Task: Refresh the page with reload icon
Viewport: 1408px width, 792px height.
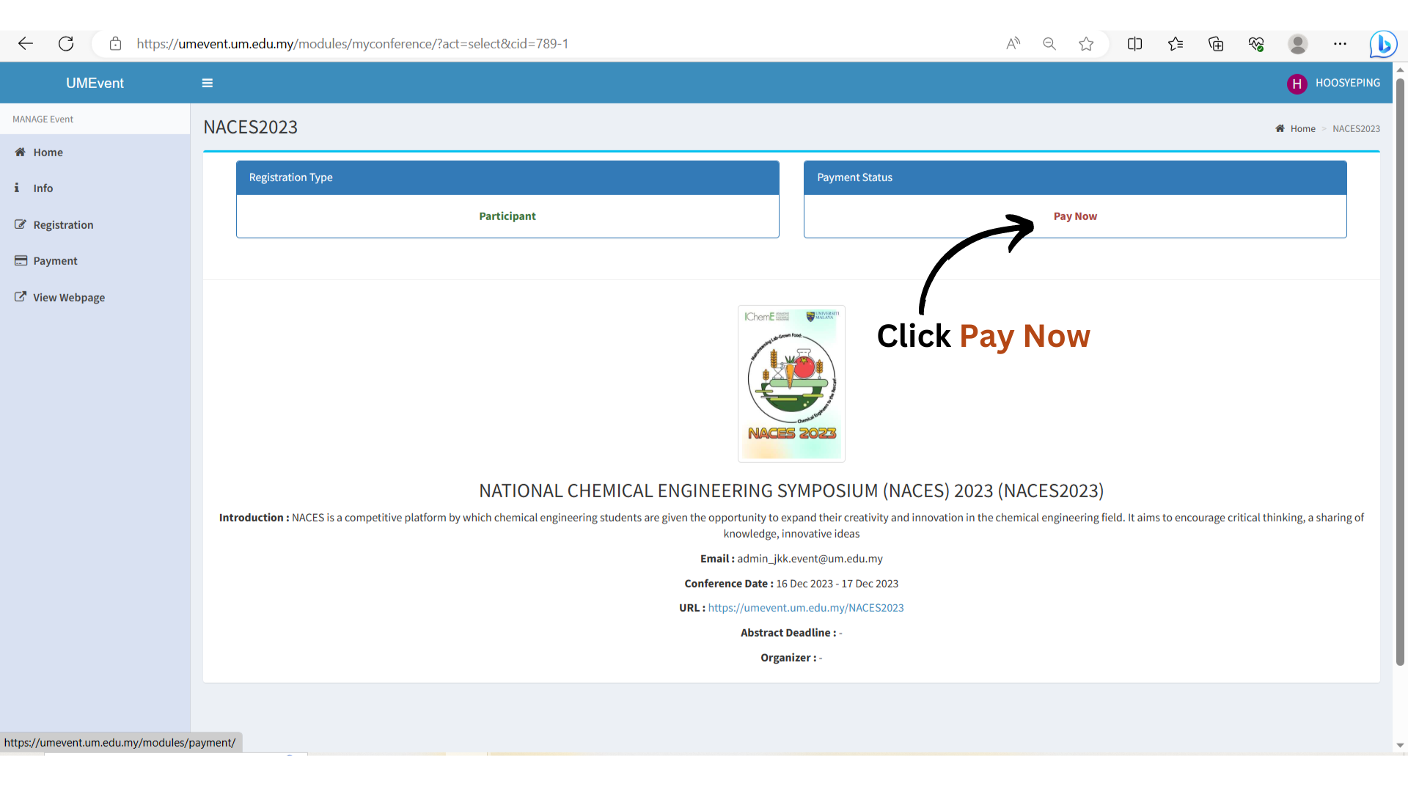Action: coord(66,44)
